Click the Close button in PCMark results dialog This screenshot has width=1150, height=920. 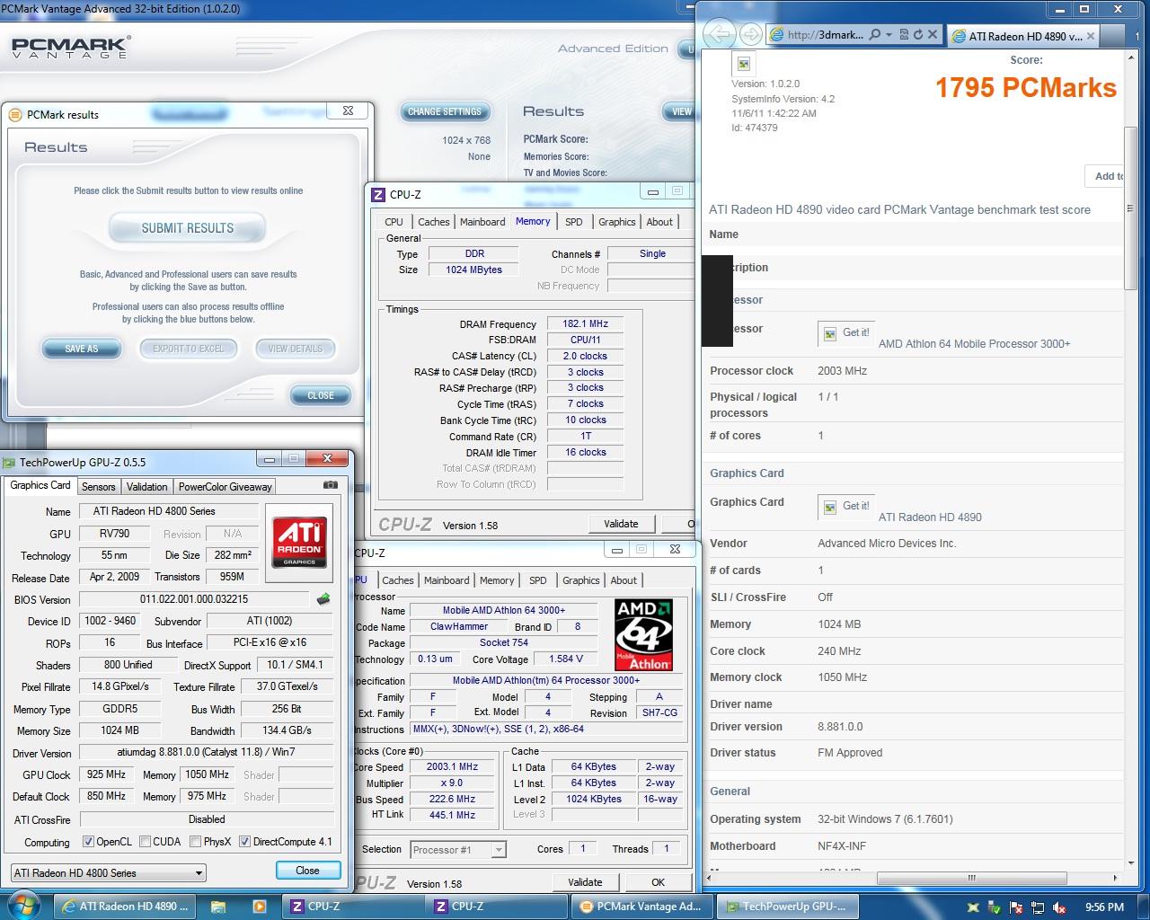pyautogui.click(x=321, y=395)
